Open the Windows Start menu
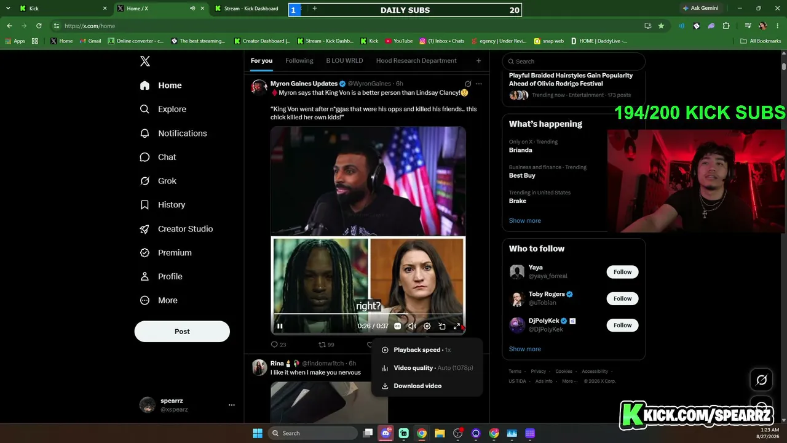Screen dimensions: 787x443 [258, 433]
